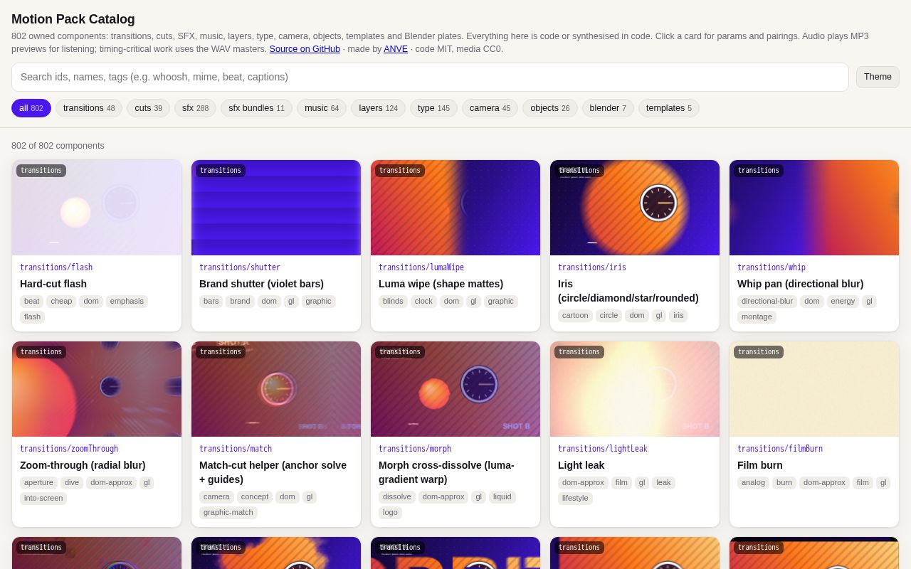Click the '802 of 802 components' count text
Viewport: 911px width, 569px height.
(58, 146)
